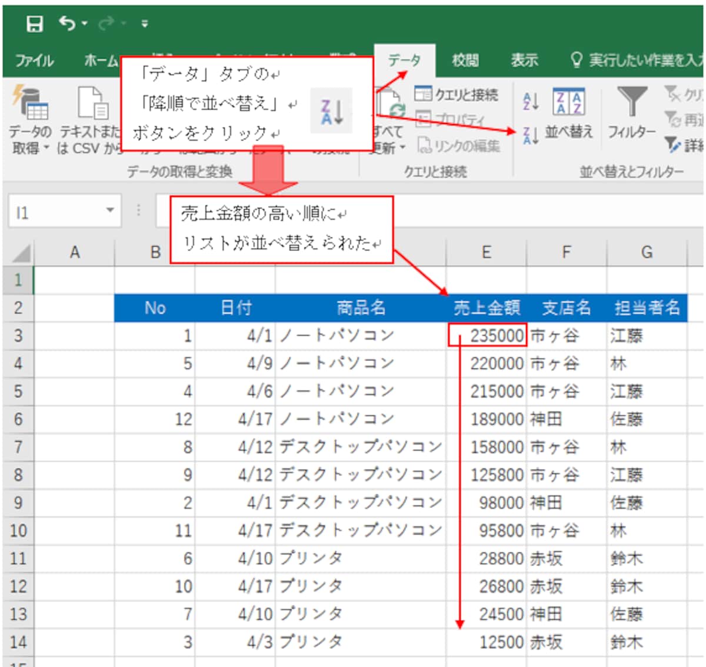
Task: Select column G header
Action: (x=647, y=252)
